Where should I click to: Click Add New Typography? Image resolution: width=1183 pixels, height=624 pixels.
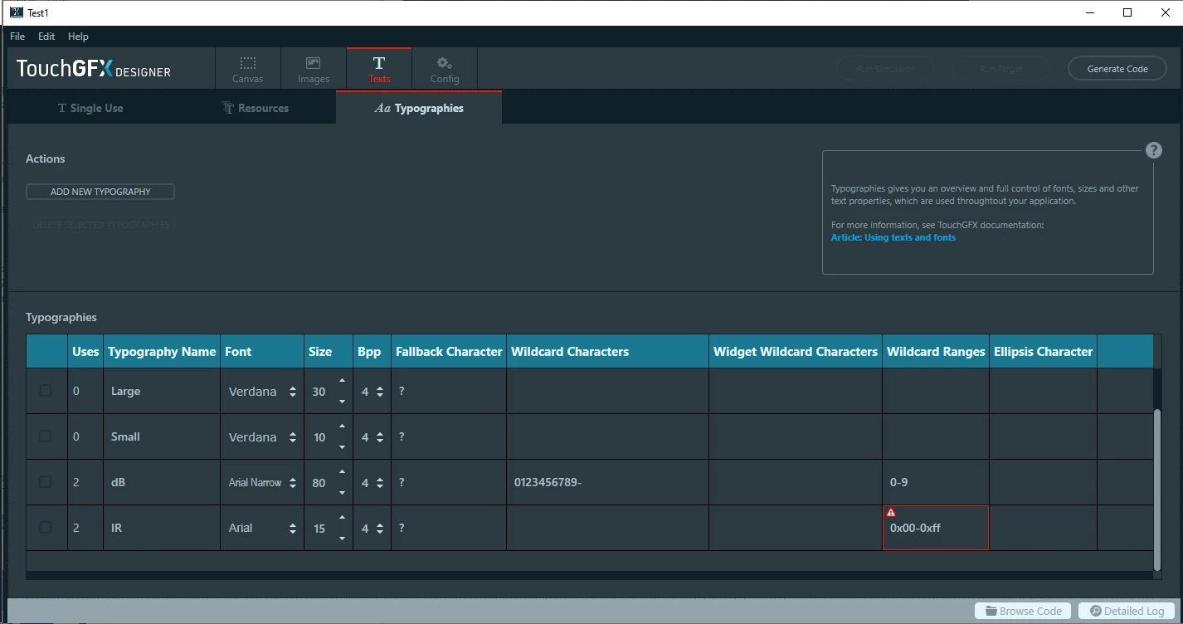(x=100, y=192)
